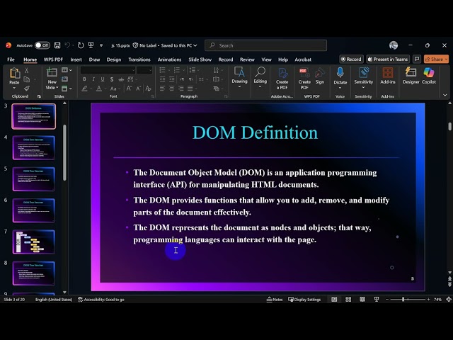Click the Record button
Screen dimensions: 453x340
(x=351, y=59)
